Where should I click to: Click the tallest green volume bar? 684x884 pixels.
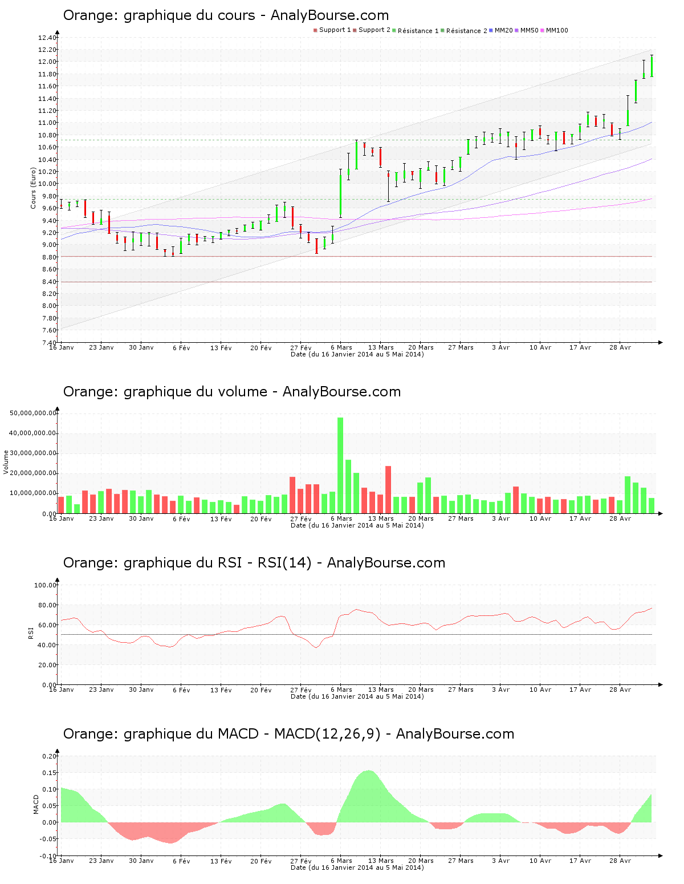tap(340, 465)
